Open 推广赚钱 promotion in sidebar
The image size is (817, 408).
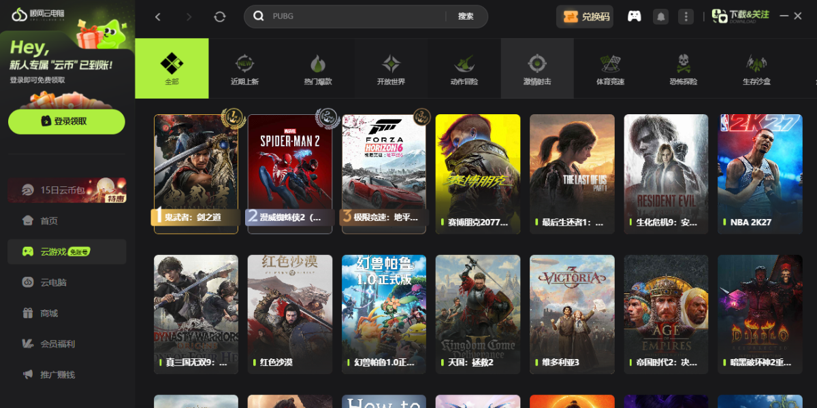(x=67, y=375)
